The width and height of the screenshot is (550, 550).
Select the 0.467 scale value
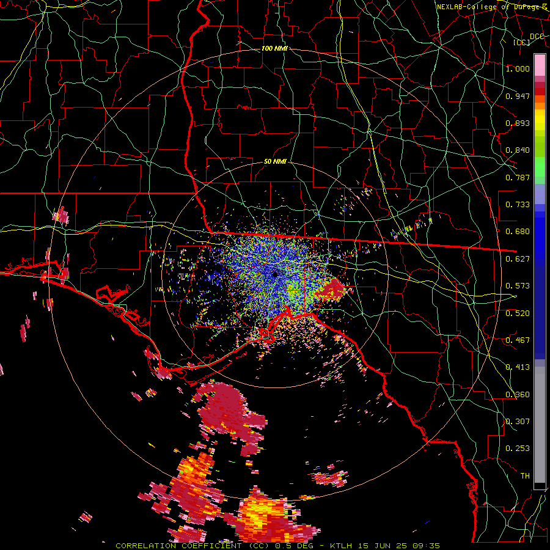(x=518, y=340)
